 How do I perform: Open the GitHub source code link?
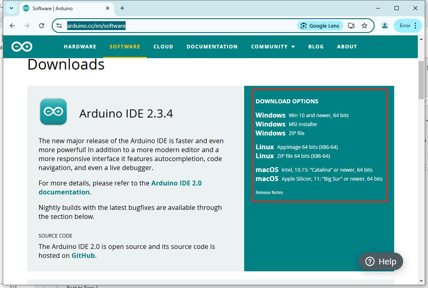[83, 255]
